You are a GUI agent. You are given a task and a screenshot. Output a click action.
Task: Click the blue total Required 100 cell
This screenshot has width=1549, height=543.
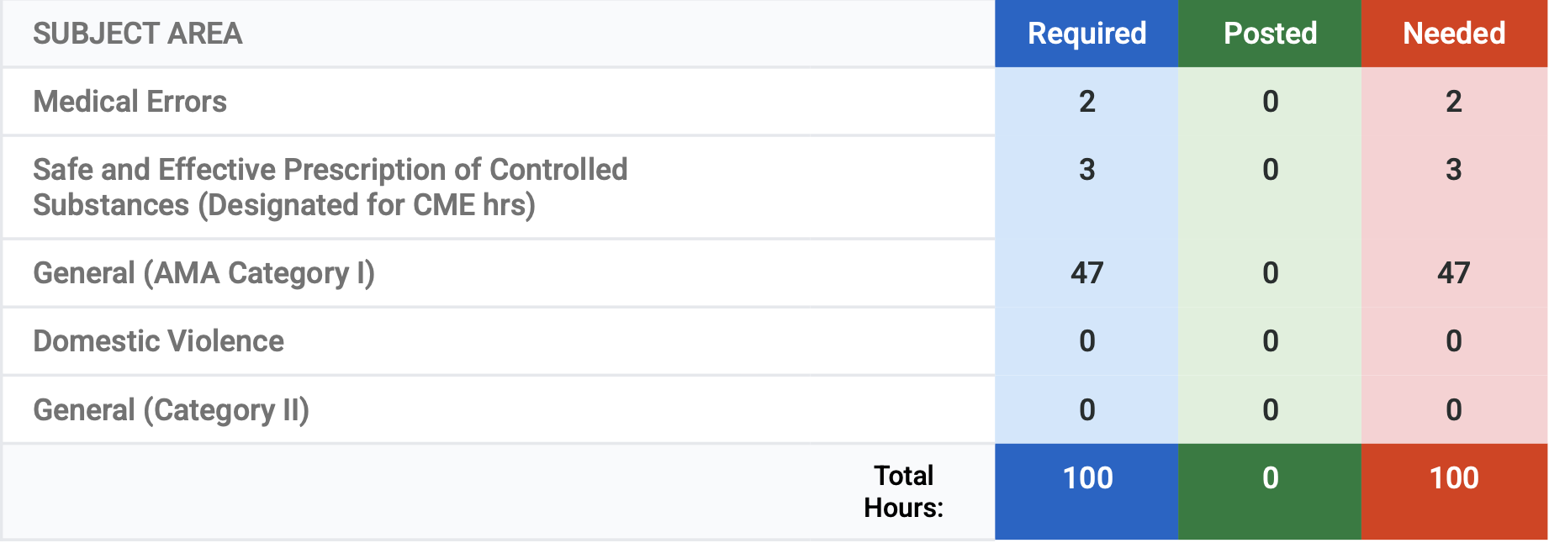[x=1086, y=478]
